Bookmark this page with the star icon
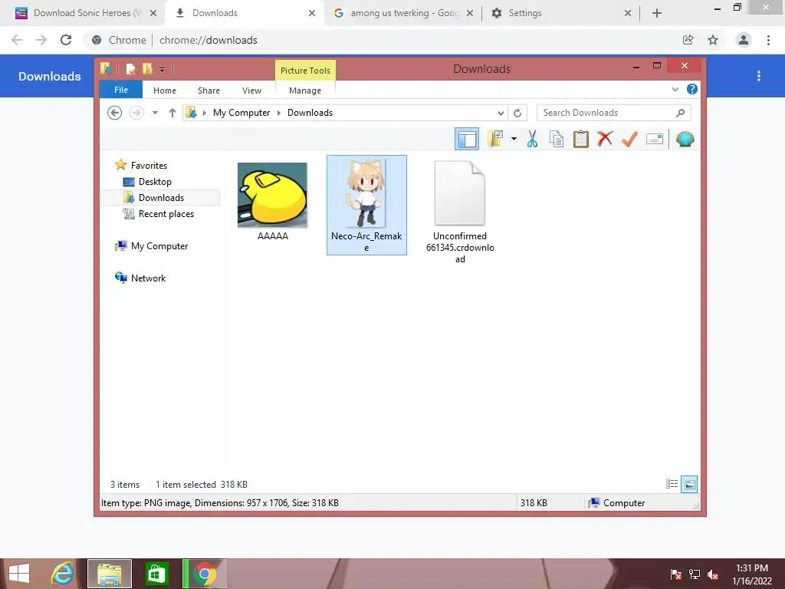The height and width of the screenshot is (589, 785). pos(713,40)
